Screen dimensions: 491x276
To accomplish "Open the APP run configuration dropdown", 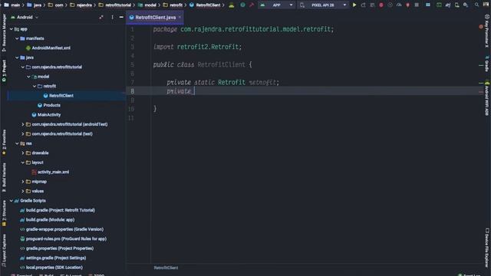I will (277, 5).
